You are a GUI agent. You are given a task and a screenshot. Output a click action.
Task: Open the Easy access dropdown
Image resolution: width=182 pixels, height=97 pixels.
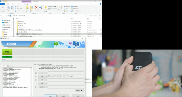(x=53, y=9)
